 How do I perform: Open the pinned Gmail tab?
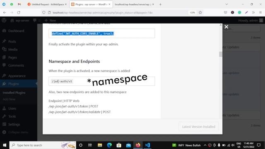click(x=19, y=5)
